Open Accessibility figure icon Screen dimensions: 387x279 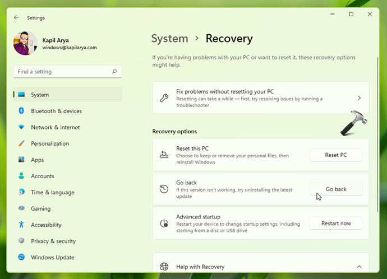click(x=21, y=225)
